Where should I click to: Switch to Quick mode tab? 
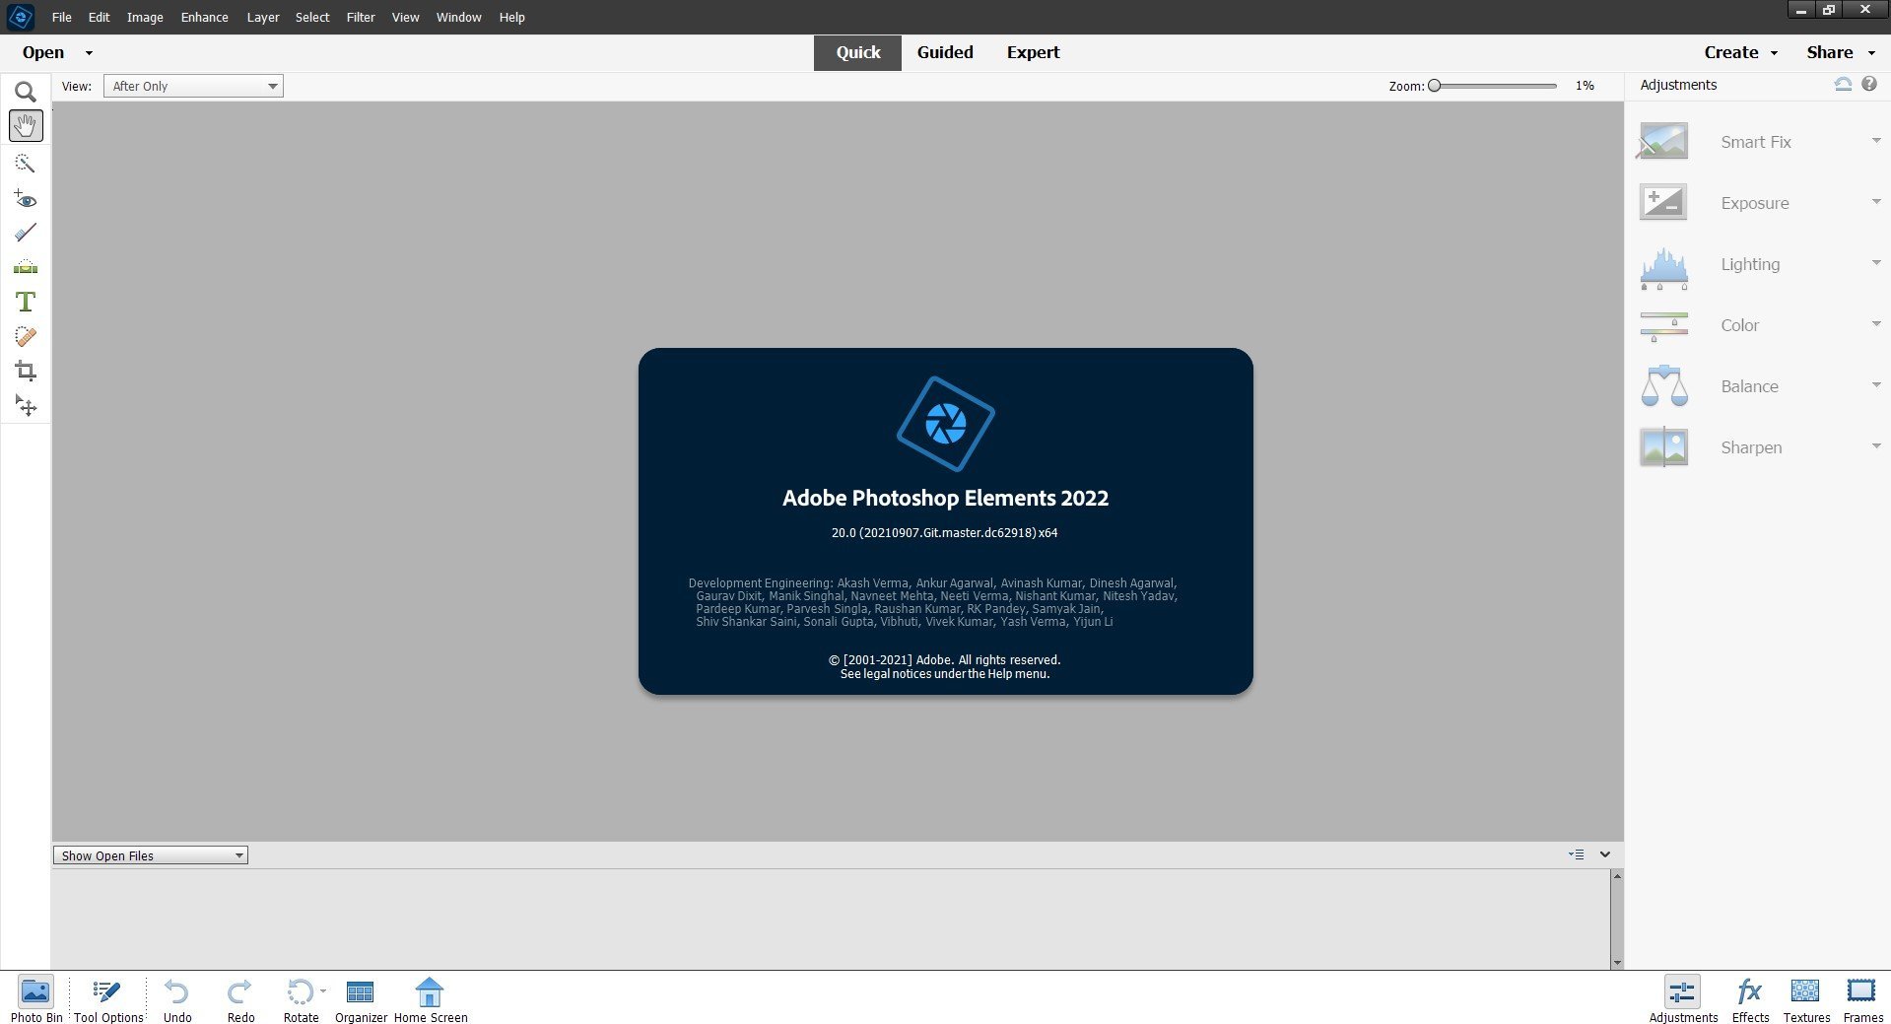(x=857, y=53)
